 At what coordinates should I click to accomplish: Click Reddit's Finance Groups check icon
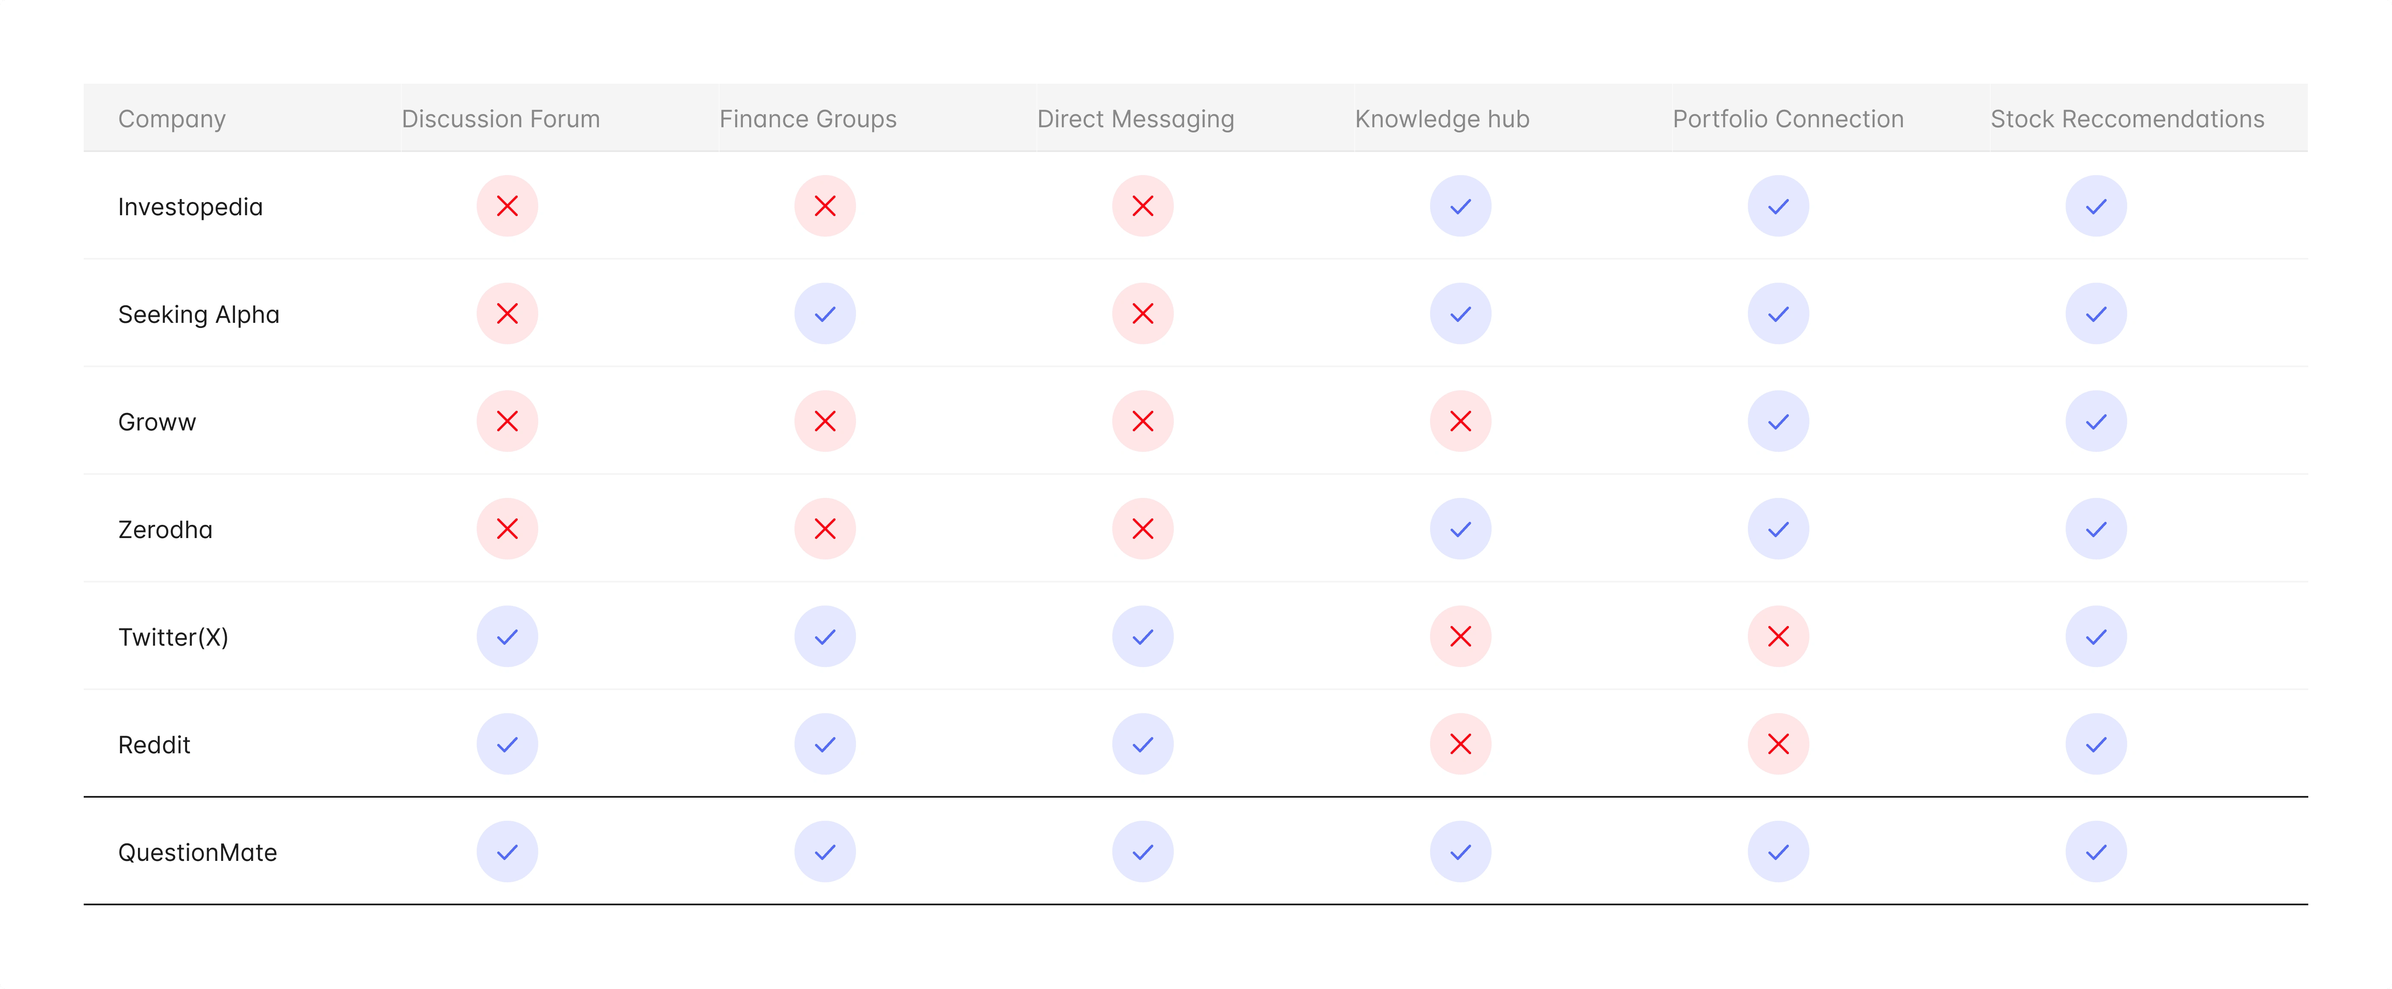[824, 745]
